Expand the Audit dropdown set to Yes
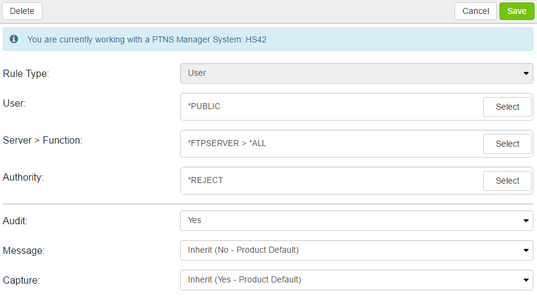 tap(356, 221)
